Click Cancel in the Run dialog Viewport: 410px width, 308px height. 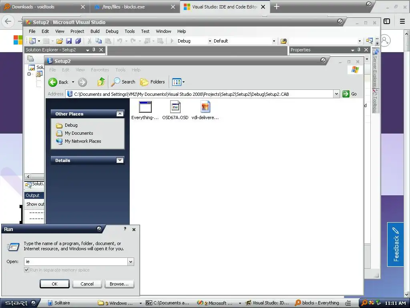click(87, 284)
